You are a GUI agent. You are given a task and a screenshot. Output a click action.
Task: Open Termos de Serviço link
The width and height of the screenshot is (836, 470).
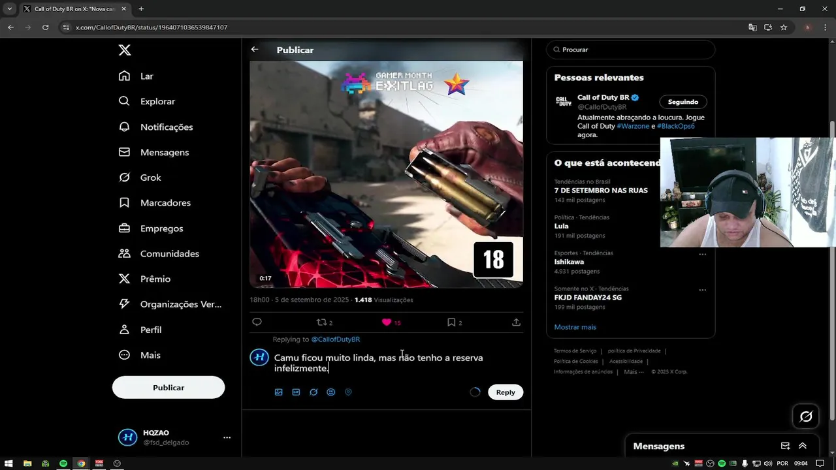[x=575, y=351]
